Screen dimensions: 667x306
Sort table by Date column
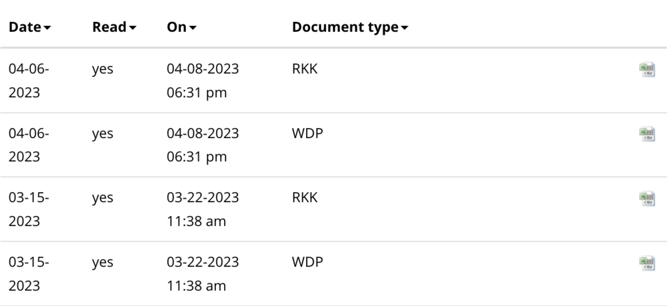(x=25, y=29)
